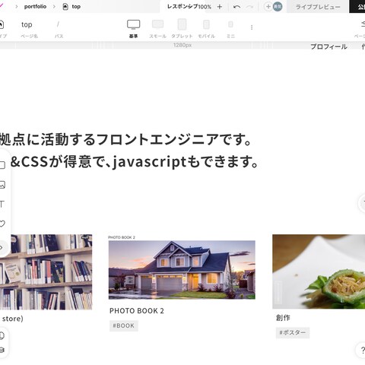Click the #ポスター tag
This screenshot has height=365, width=365.
(x=293, y=332)
